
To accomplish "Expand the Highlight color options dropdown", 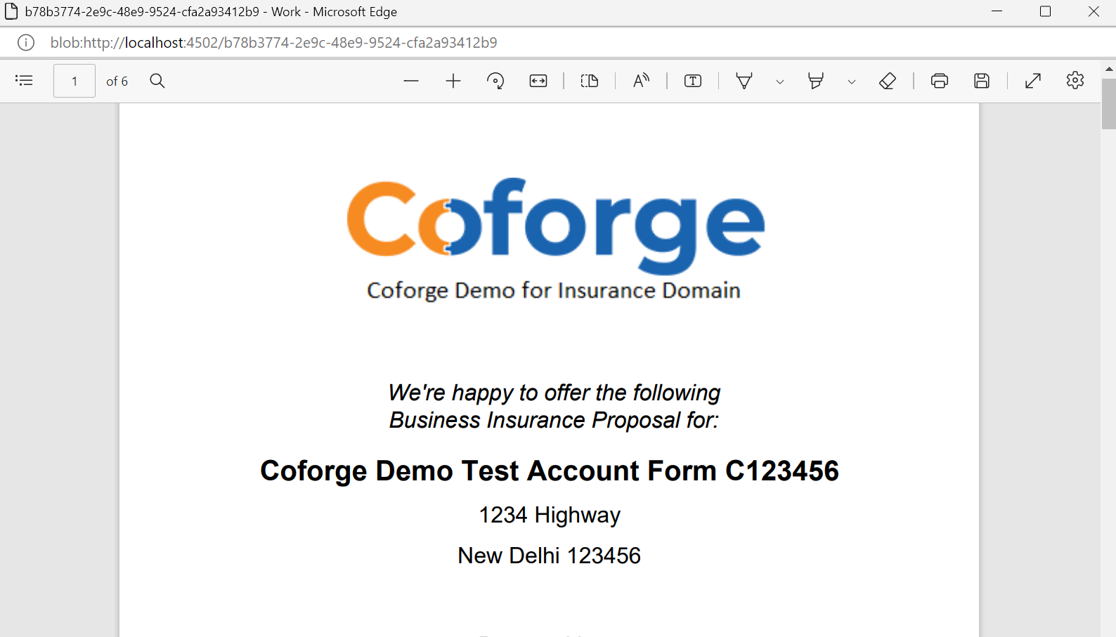I will click(x=851, y=81).
